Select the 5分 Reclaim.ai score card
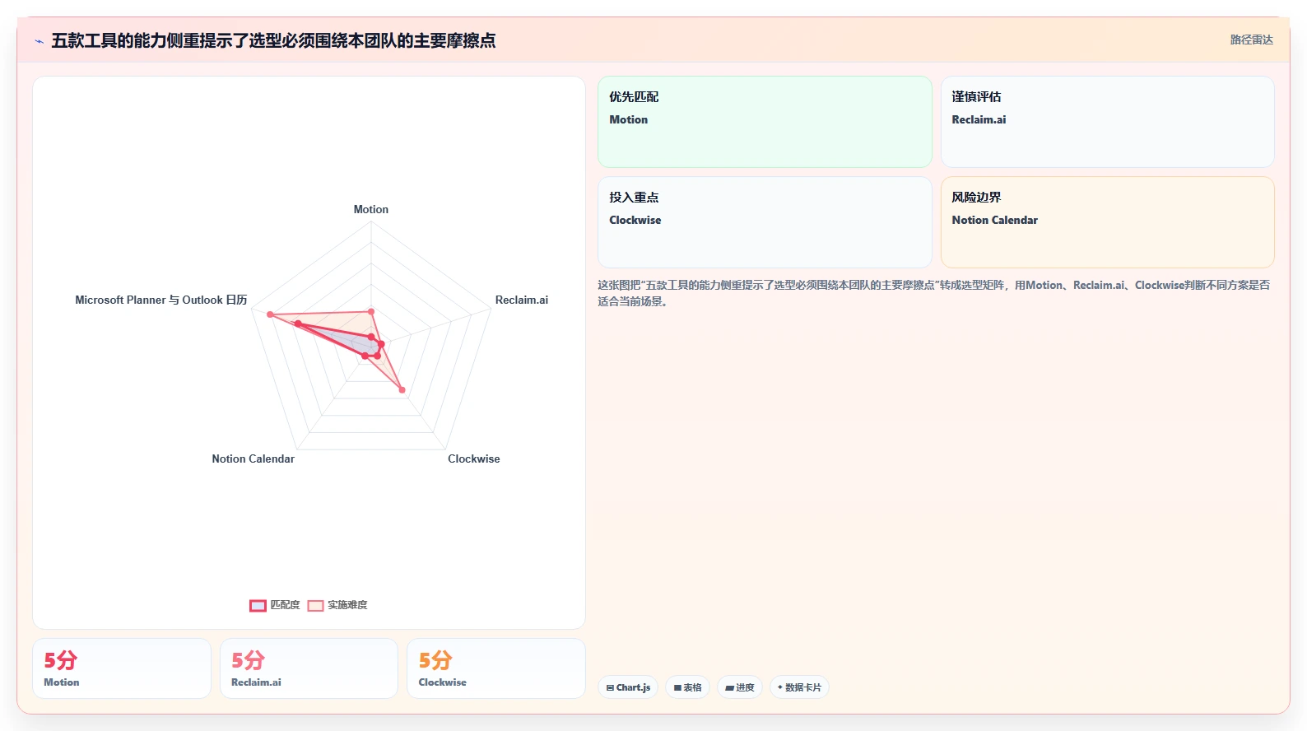The width and height of the screenshot is (1307, 731). [x=309, y=668]
